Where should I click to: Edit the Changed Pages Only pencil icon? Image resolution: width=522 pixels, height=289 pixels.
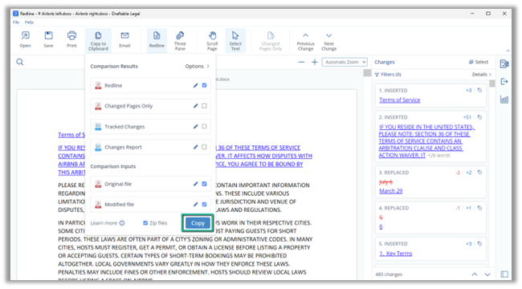[195, 106]
